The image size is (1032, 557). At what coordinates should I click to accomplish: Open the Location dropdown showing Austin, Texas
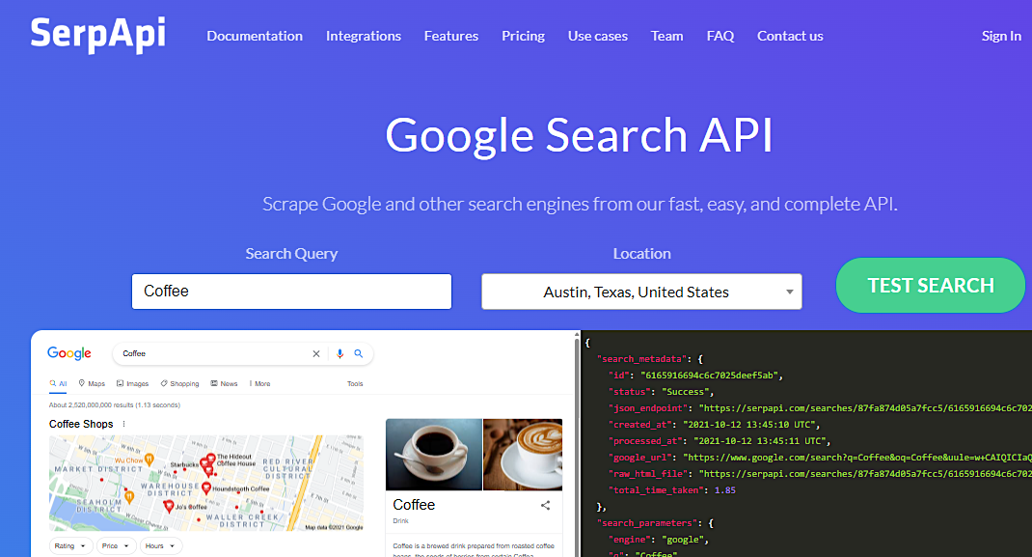click(641, 292)
